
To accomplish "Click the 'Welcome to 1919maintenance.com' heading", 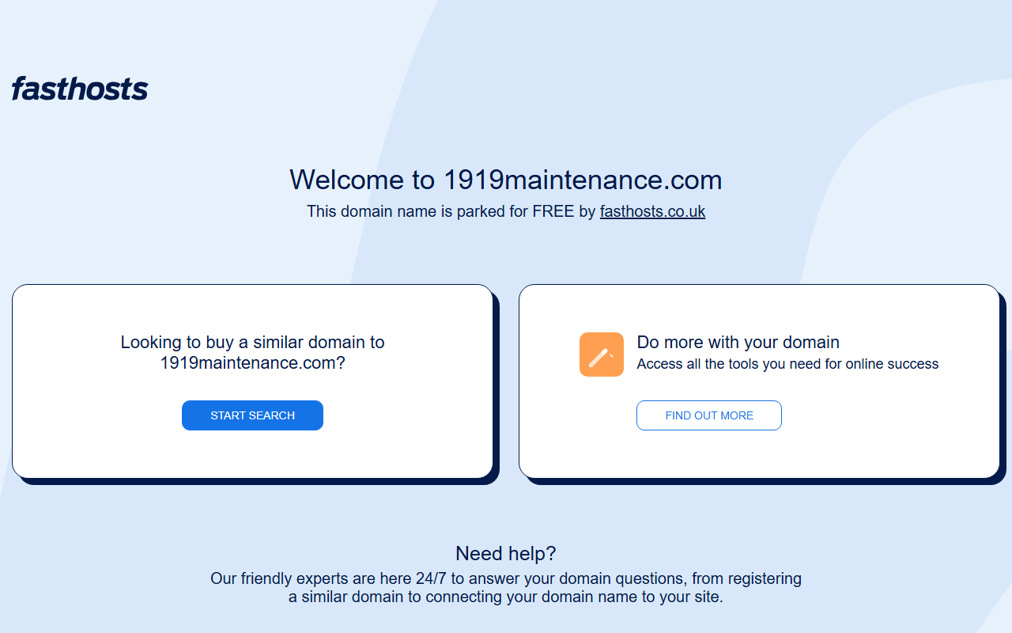I will pyautogui.click(x=506, y=180).
